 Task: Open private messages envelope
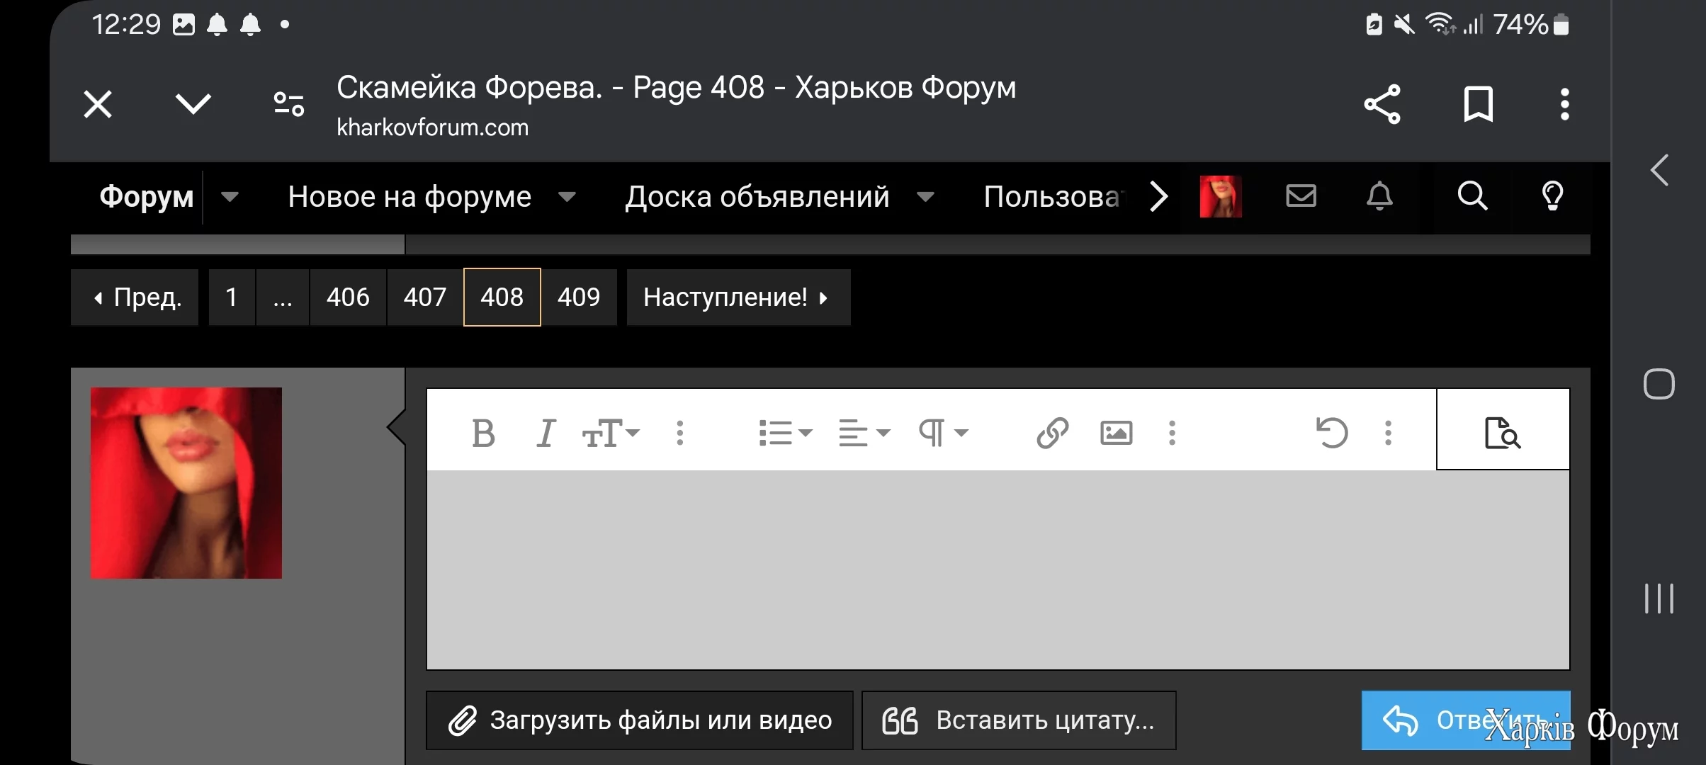coord(1301,196)
